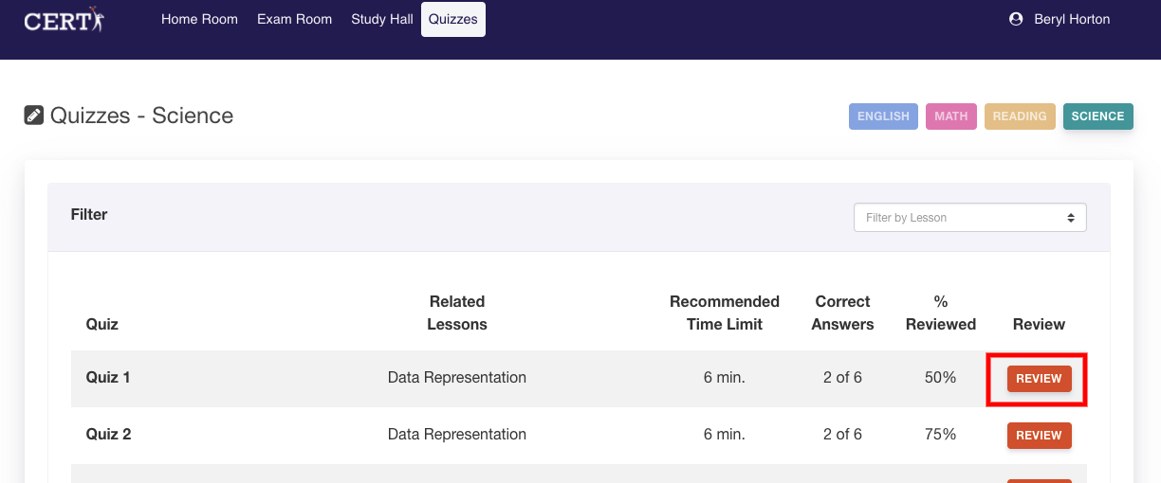Click the CERT logo
This screenshot has width=1161, height=483.
pos(64,20)
